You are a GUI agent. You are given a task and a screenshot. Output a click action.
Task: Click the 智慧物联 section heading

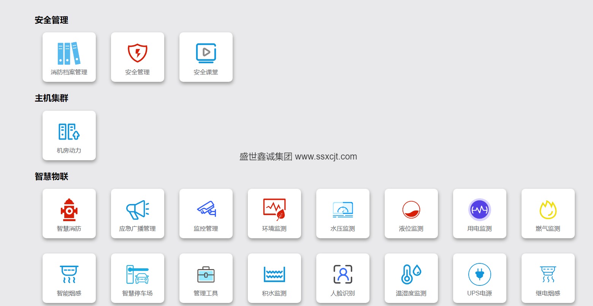(x=52, y=177)
